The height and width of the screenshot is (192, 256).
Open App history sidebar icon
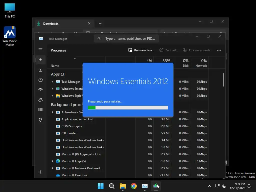pos(40,80)
